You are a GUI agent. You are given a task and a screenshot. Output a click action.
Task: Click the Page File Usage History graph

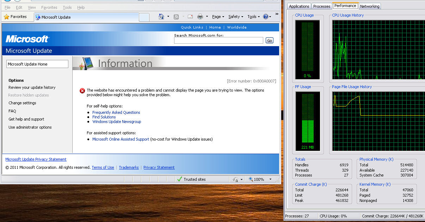click(x=378, y=121)
